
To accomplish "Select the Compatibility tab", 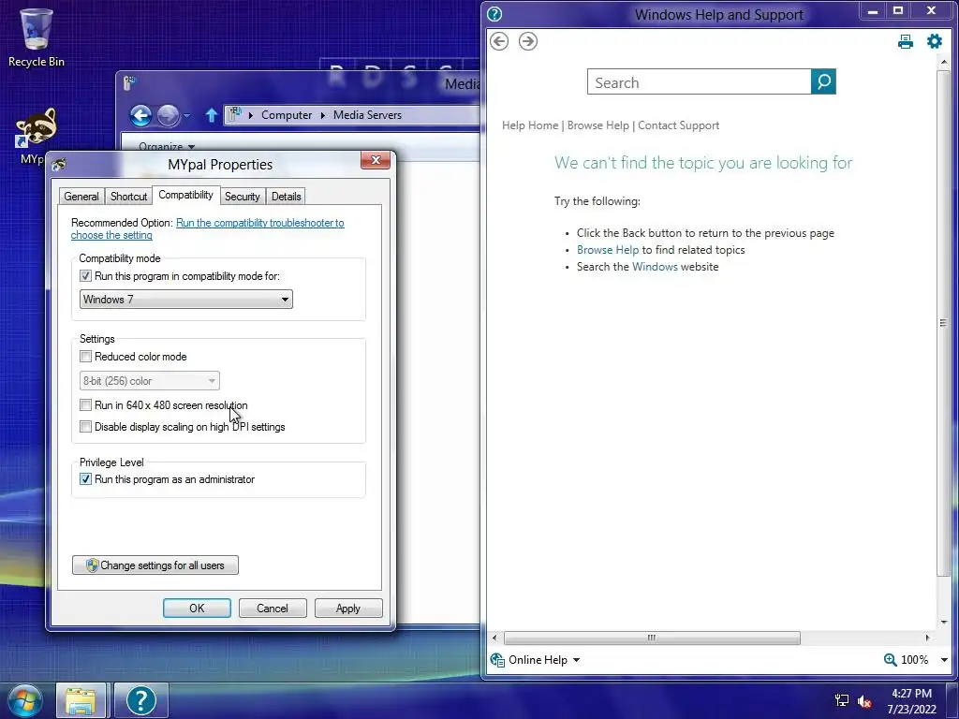I will pos(186,195).
